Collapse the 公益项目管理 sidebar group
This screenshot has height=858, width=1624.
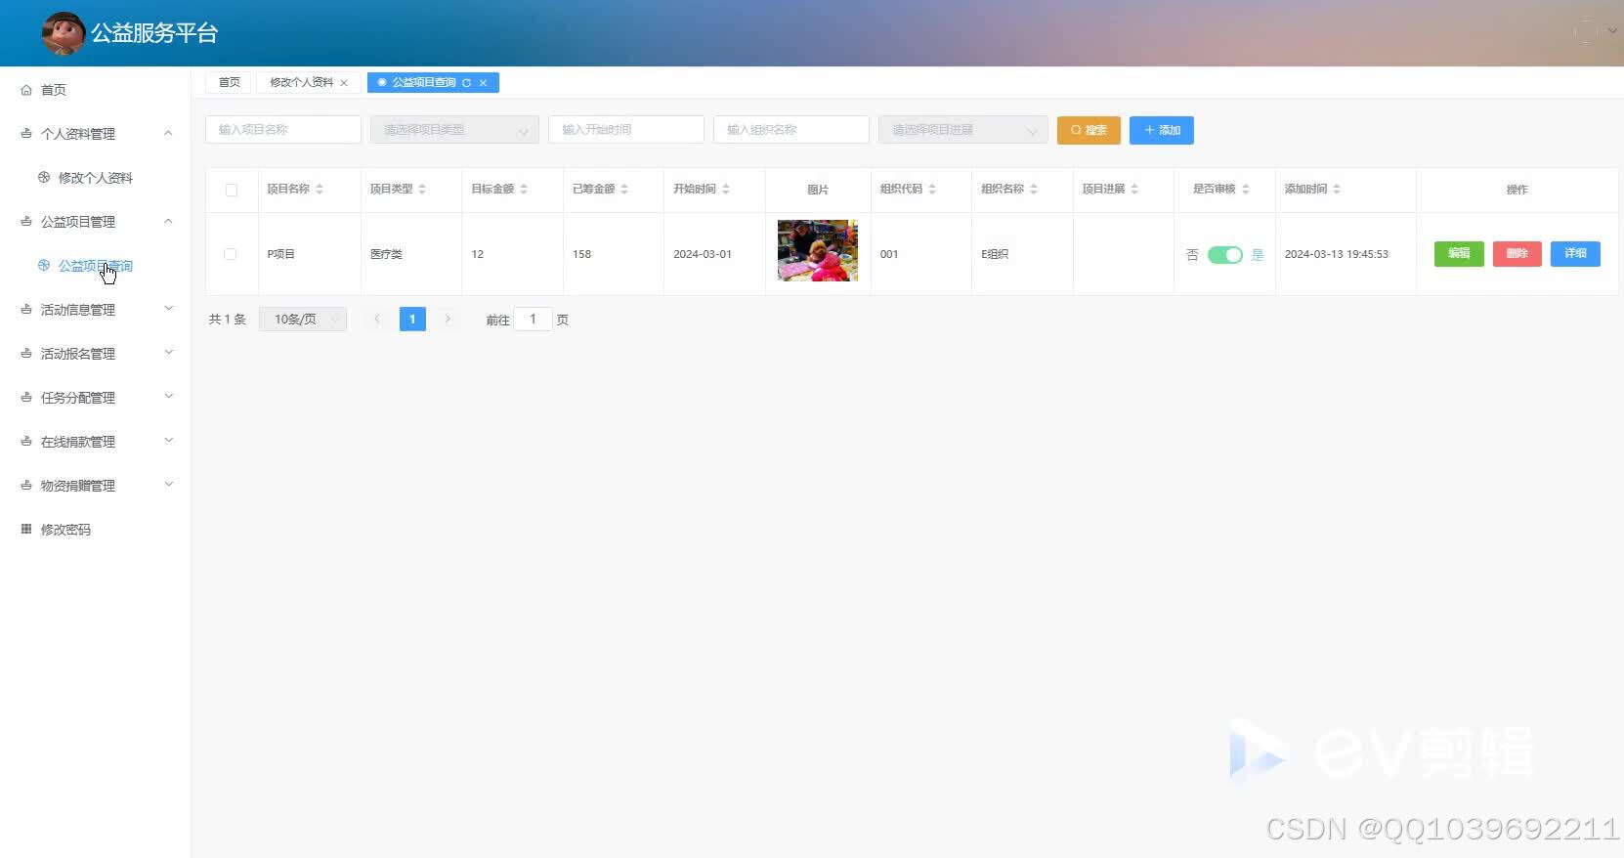(95, 222)
